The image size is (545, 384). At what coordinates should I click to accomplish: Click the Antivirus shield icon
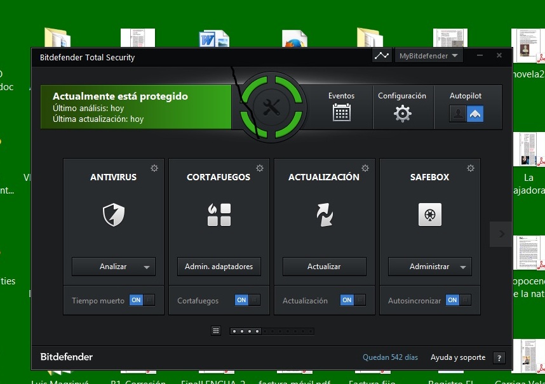pyautogui.click(x=114, y=215)
